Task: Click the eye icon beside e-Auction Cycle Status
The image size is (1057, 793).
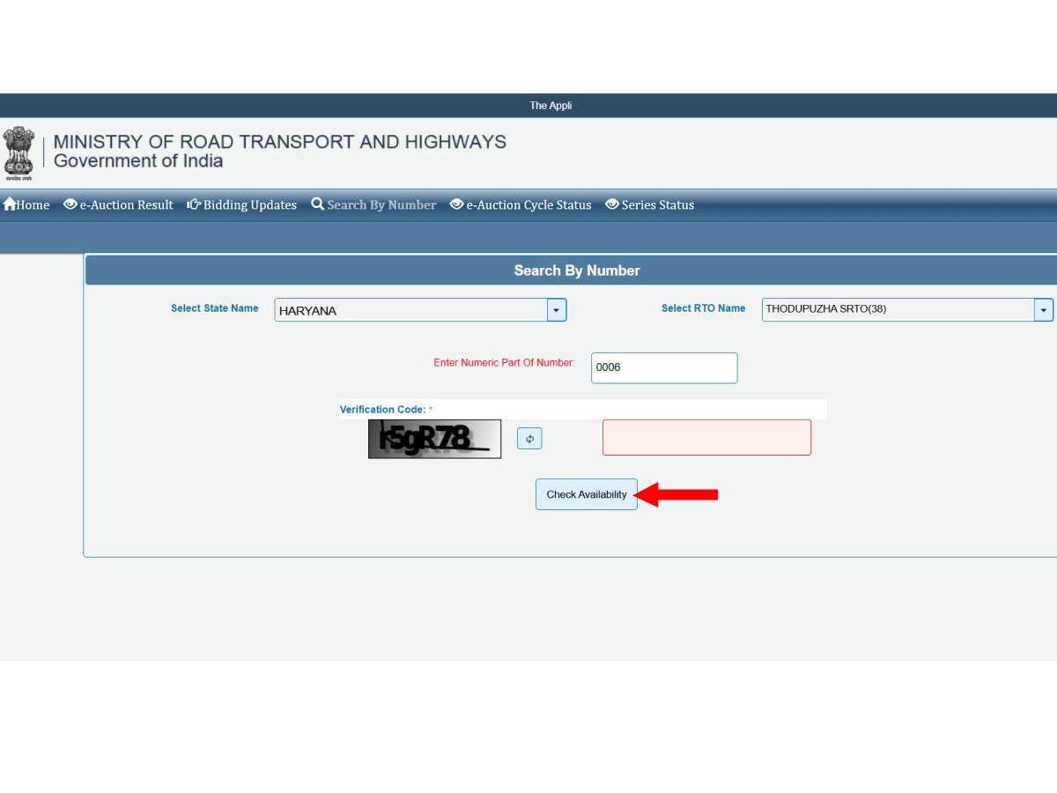Action: pyautogui.click(x=456, y=204)
